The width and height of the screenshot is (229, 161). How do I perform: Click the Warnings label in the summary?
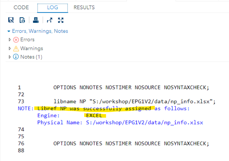tap(32, 48)
